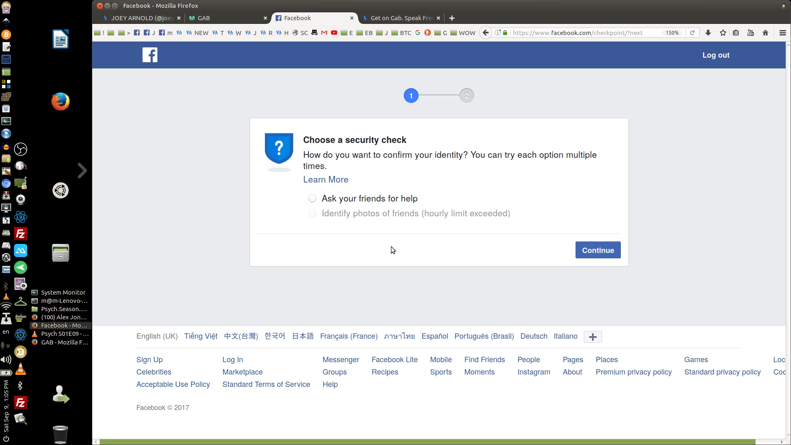Expand the BTC bookmarks folder
This screenshot has height=445, width=791.
tap(401, 33)
